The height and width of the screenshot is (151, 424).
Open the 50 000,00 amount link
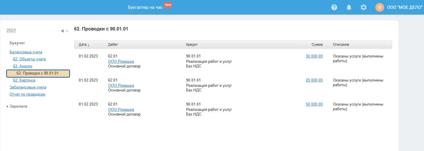tap(314, 104)
